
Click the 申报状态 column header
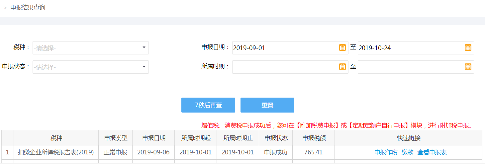coord(276,138)
